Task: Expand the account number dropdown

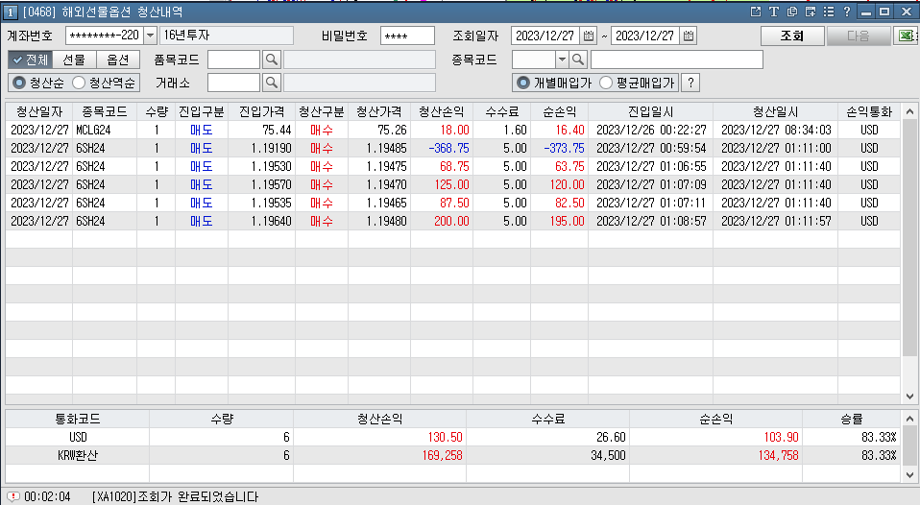Action: point(150,36)
